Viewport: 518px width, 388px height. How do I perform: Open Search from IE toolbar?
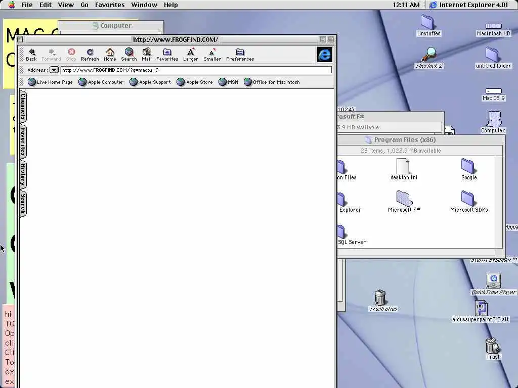(129, 55)
